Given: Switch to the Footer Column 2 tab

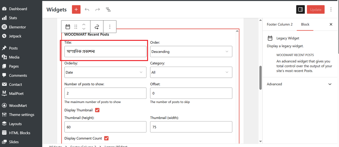Looking at the screenshot, I should click(x=280, y=24).
